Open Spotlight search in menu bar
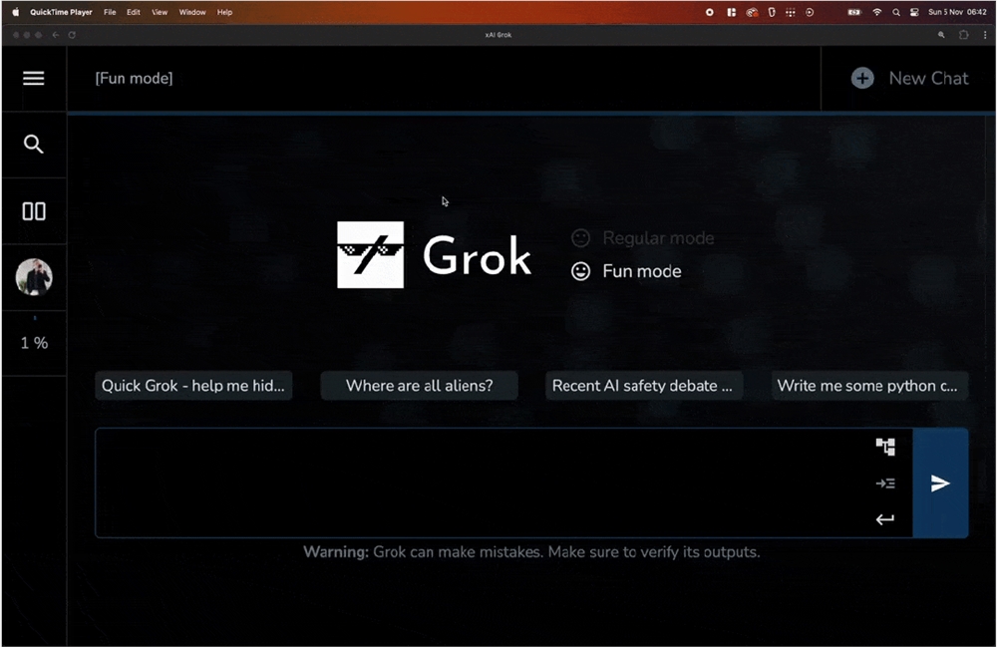This screenshot has width=997, height=647. coord(896,12)
